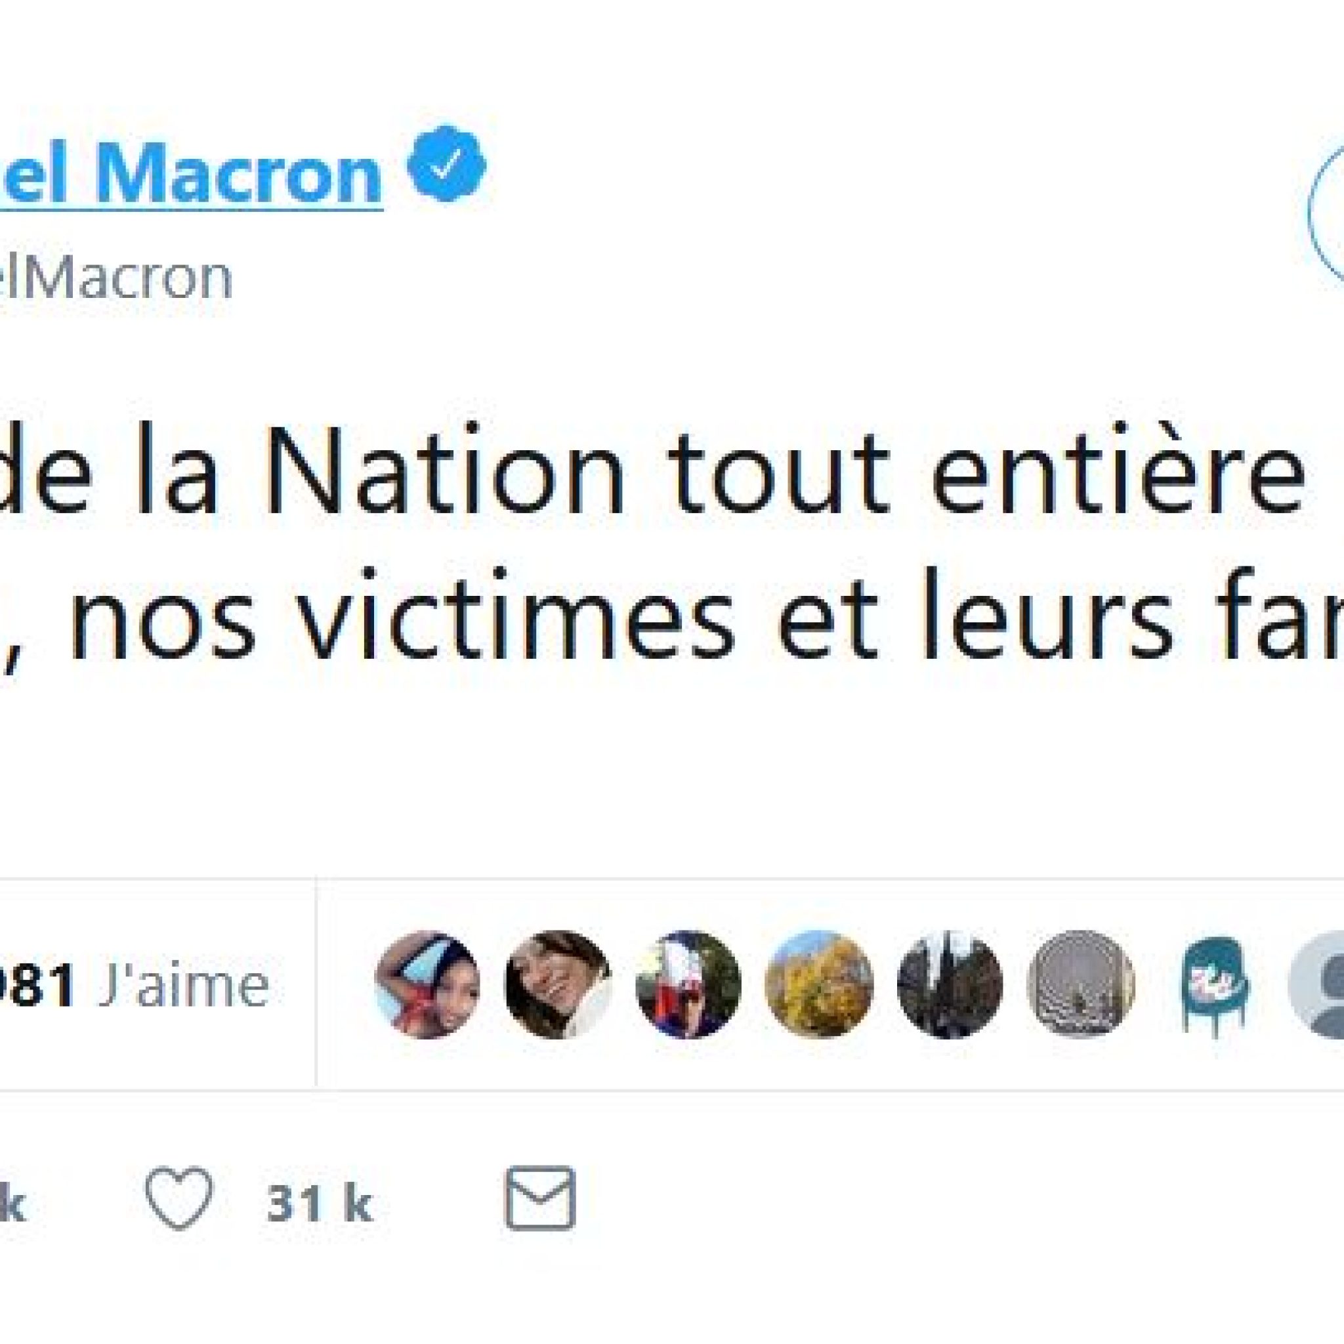Click the grey Macron username handle

pos(115,278)
